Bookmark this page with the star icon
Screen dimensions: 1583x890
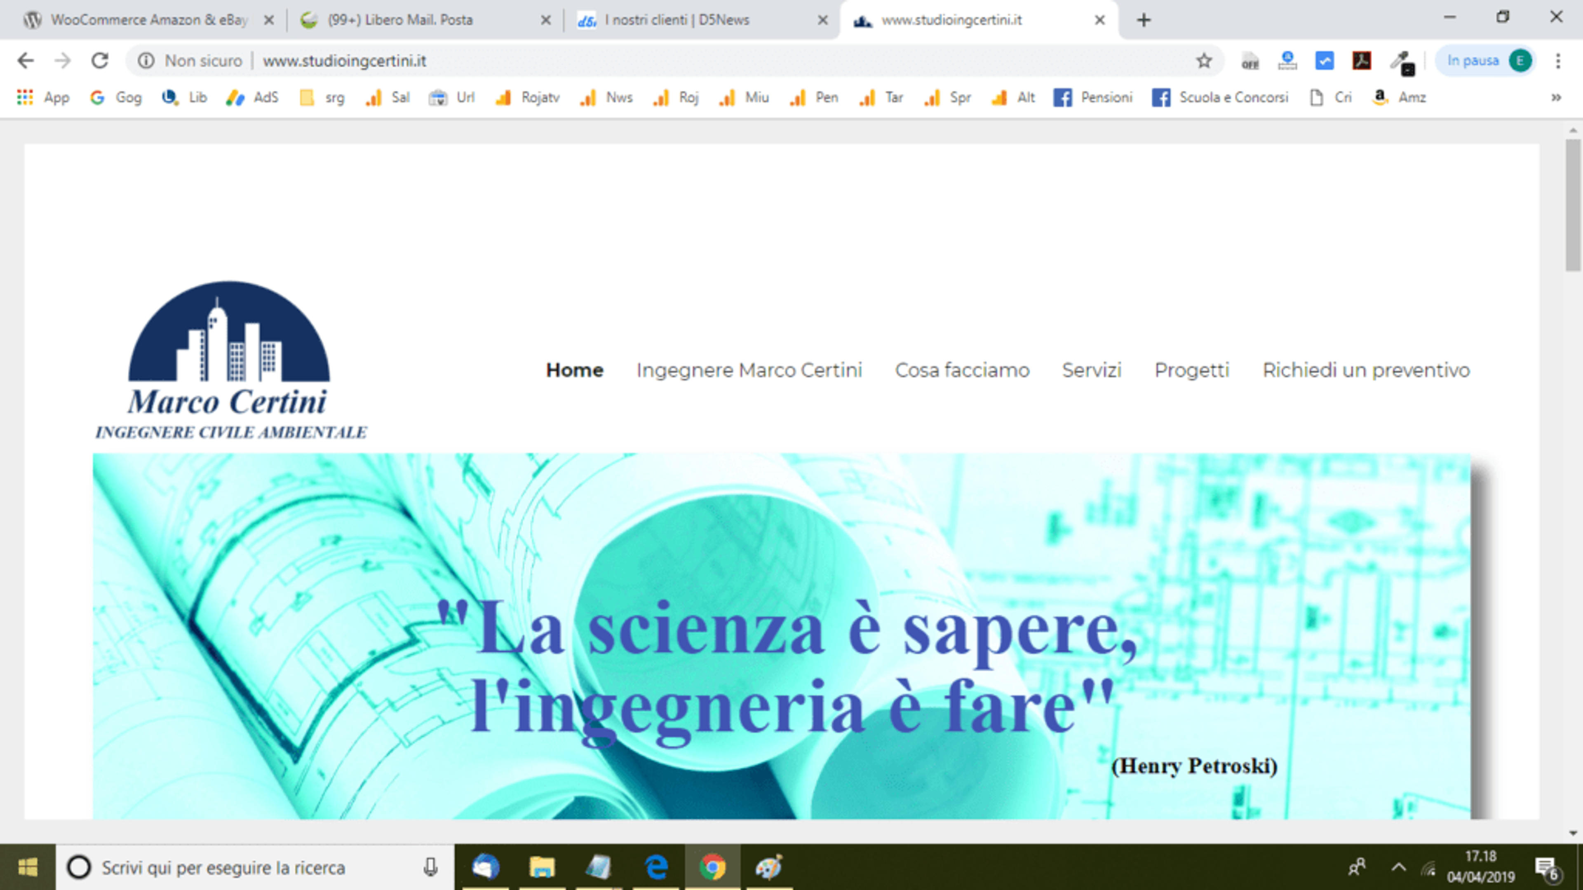tap(1204, 61)
